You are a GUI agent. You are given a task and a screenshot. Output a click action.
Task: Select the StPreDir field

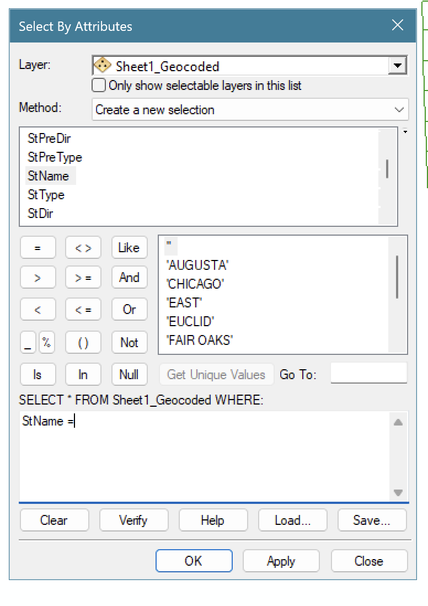(49, 139)
